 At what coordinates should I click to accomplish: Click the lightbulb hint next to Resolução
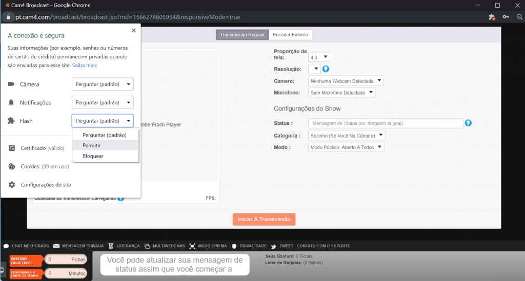325,69
